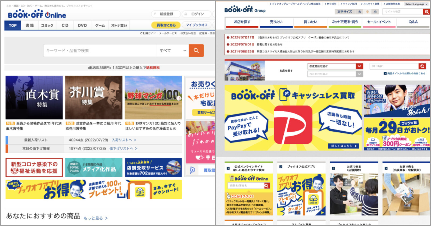Open メールサービス link

click(168, 33)
